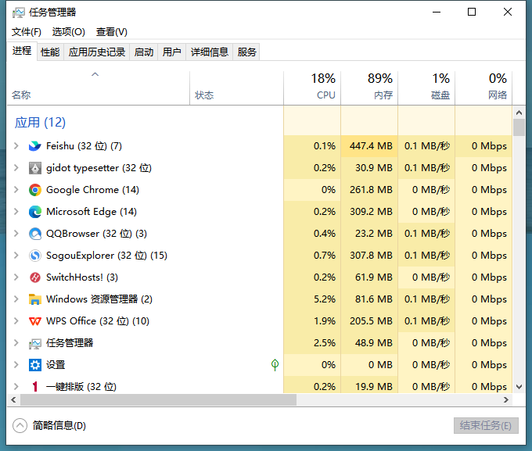Maximize the Task Manager window
Screen dimensions: 532x451
click(x=472, y=13)
